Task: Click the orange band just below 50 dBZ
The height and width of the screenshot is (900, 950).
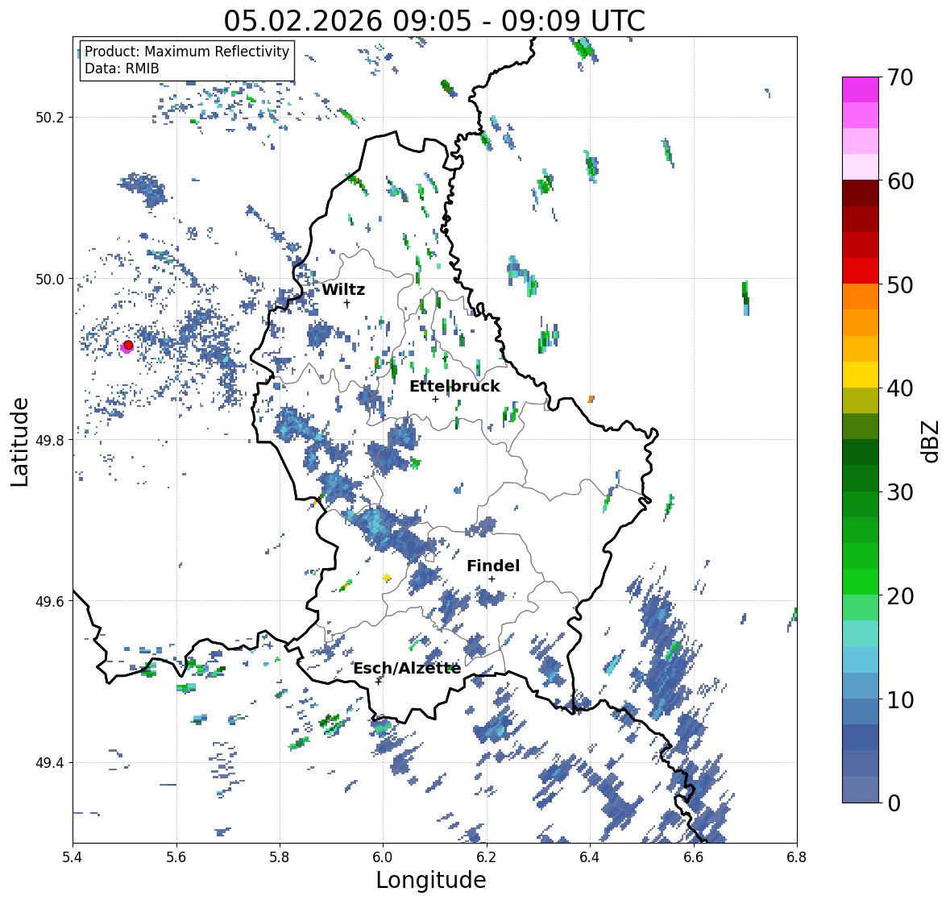Action: (x=861, y=297)
